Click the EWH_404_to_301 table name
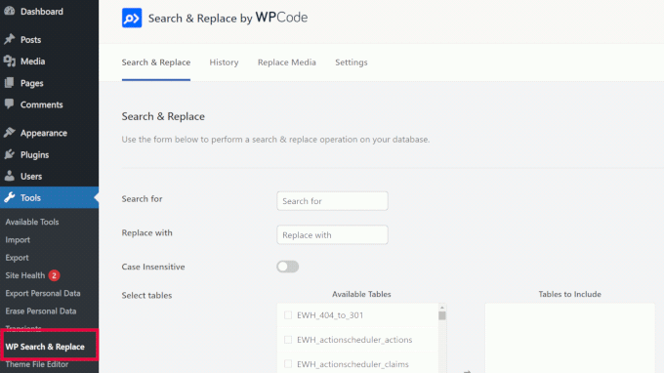This screenshot has width=664, height=373. tap(330, 315)
